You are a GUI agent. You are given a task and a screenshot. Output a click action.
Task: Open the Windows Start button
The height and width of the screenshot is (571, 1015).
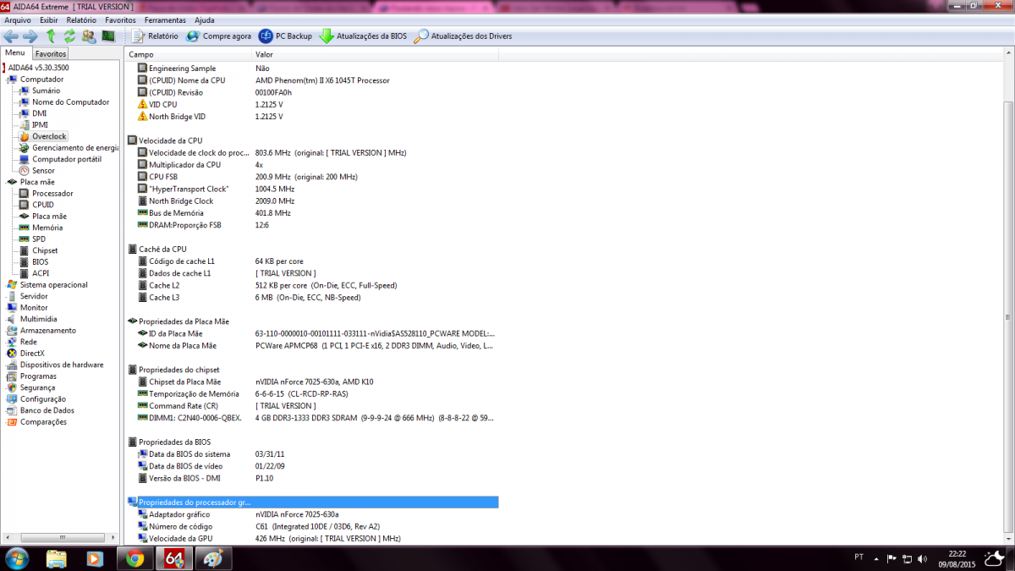(16, 558)
